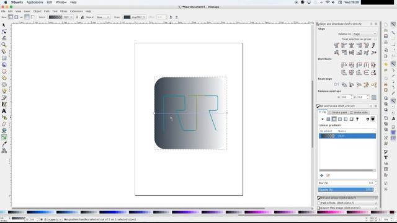Viewport: 397px width, 223px height.
Task: Open XQuartz Applications menu
Action: point(35,2)
